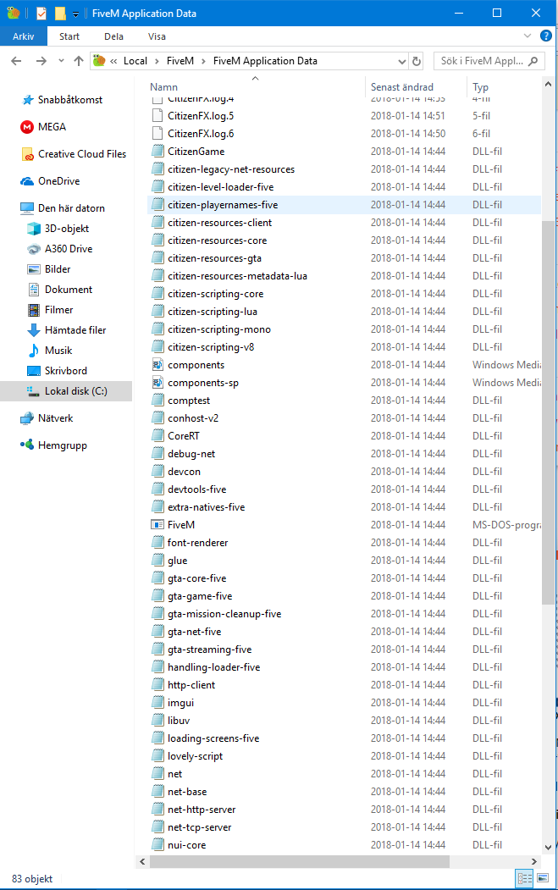This screenshot has height=890, width=558.
Task: Open the Skrivbord desktop folder
Action: coord(57,371)
